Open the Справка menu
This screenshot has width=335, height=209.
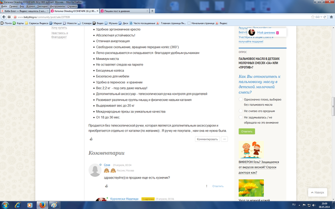72,6
